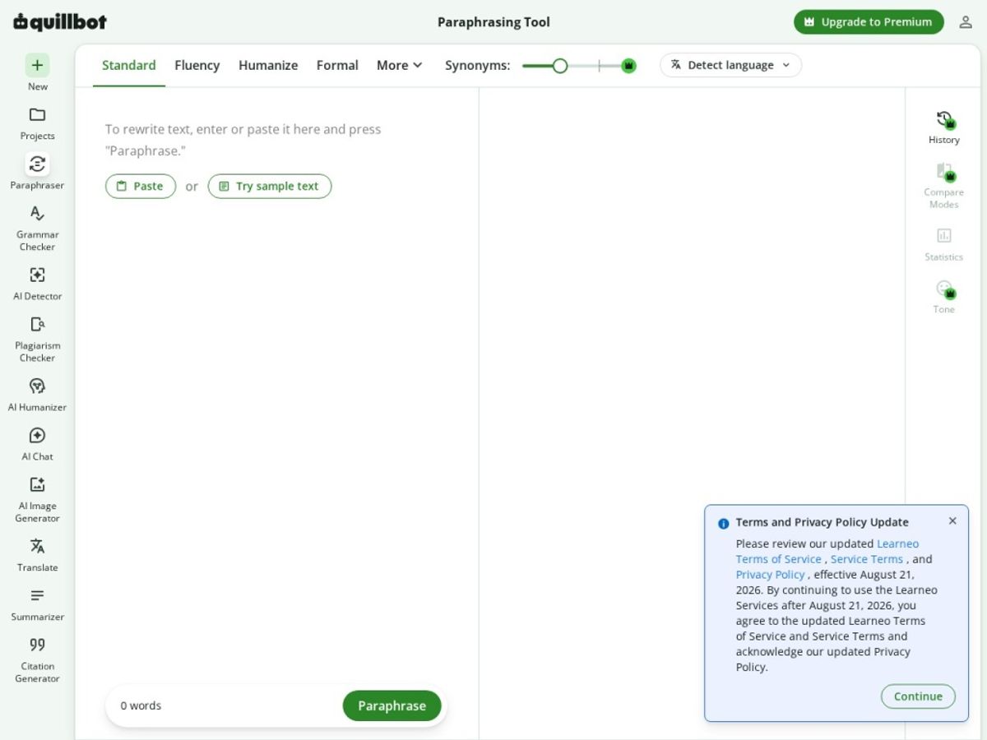Image resolution: width=987 pixels, height=740 pixels.
Task: Click the premium crown on Synonyms slider
Action: (x=628, y=66)
